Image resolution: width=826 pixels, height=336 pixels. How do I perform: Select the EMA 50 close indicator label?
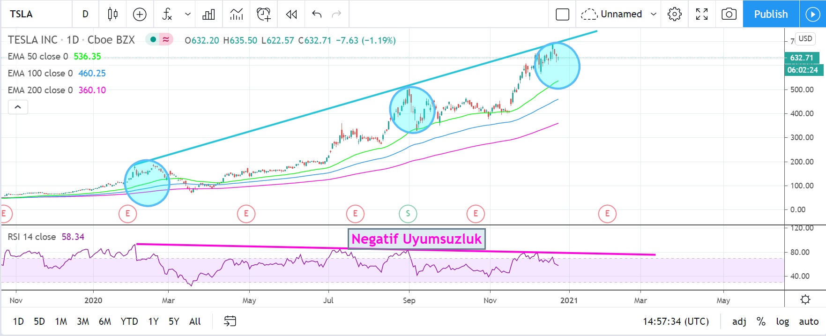coord(38,56)
